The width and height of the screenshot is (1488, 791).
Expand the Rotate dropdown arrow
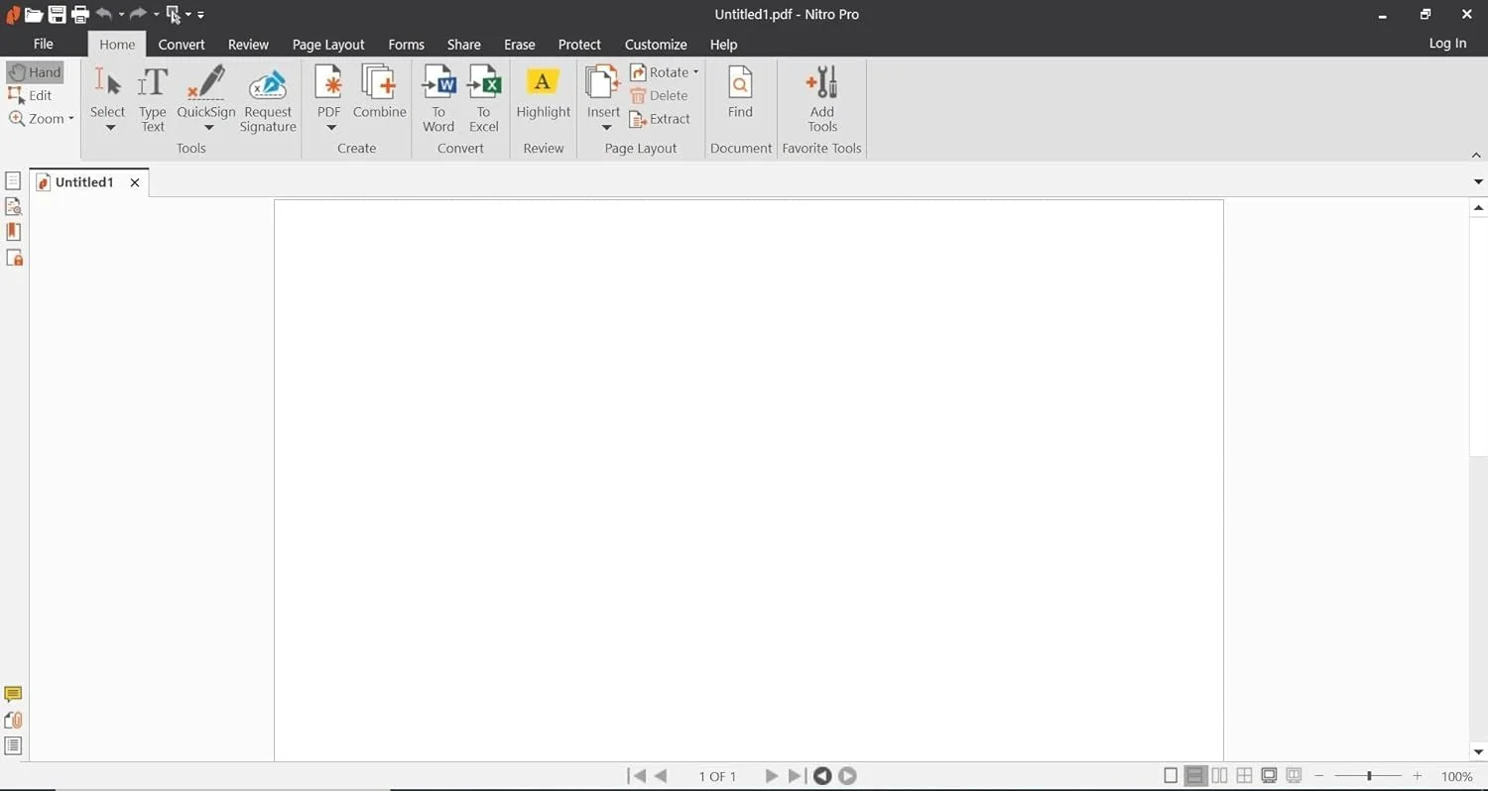click(695, 72)
